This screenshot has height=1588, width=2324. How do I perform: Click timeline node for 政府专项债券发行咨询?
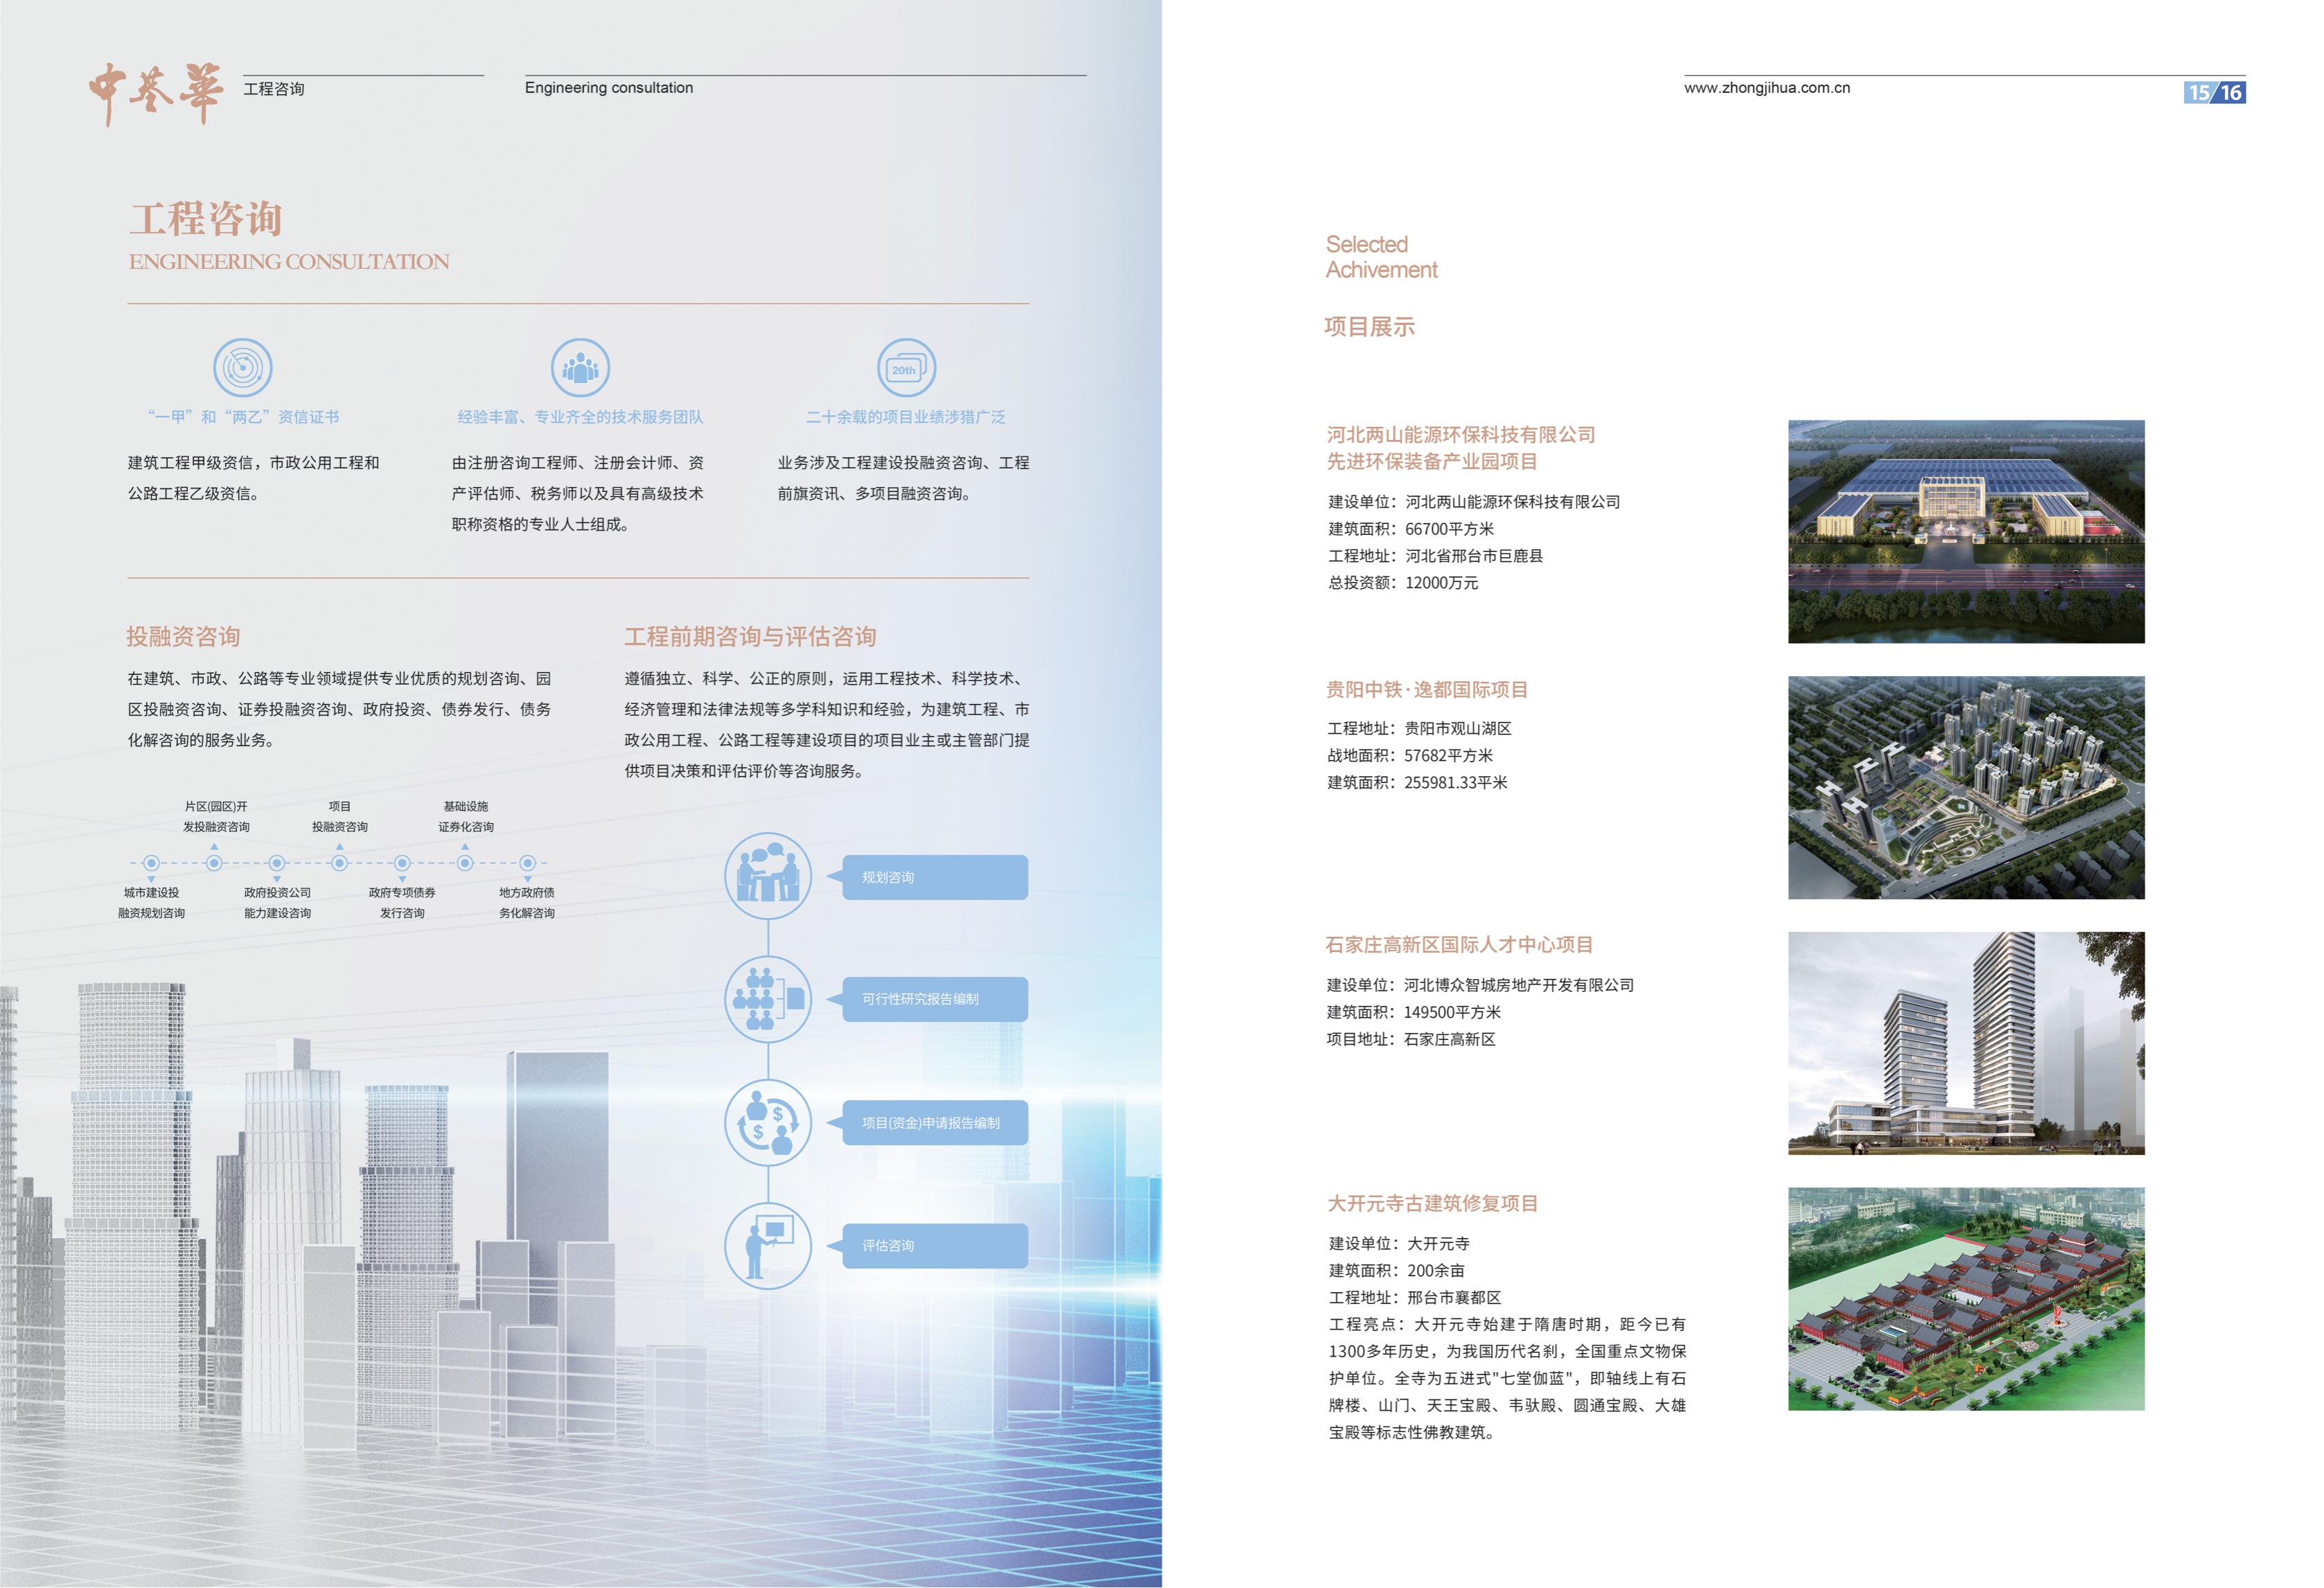[402, 863]
